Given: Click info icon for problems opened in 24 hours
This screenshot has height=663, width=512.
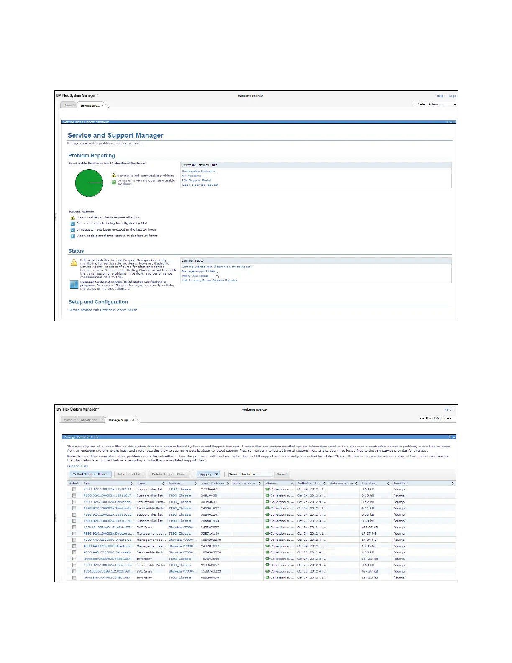Looking at the screenshot, I should pyautogui.click(x=73, y=236).
